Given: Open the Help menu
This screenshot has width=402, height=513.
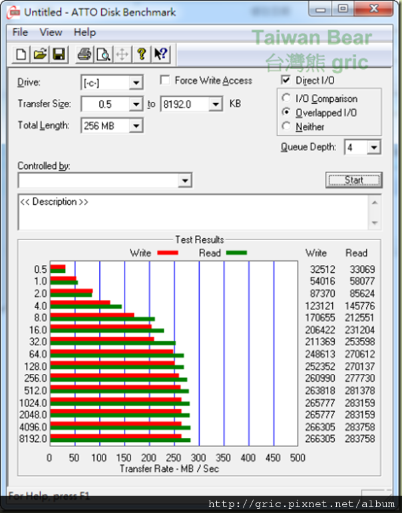Looking at the screenshot, I should [x=85, y=32].
